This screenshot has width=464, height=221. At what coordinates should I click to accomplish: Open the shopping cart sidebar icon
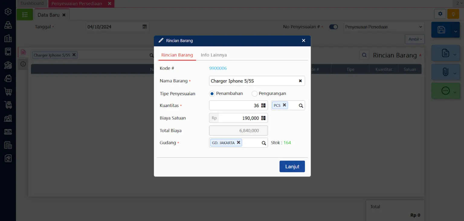click(x=8, y=92)
